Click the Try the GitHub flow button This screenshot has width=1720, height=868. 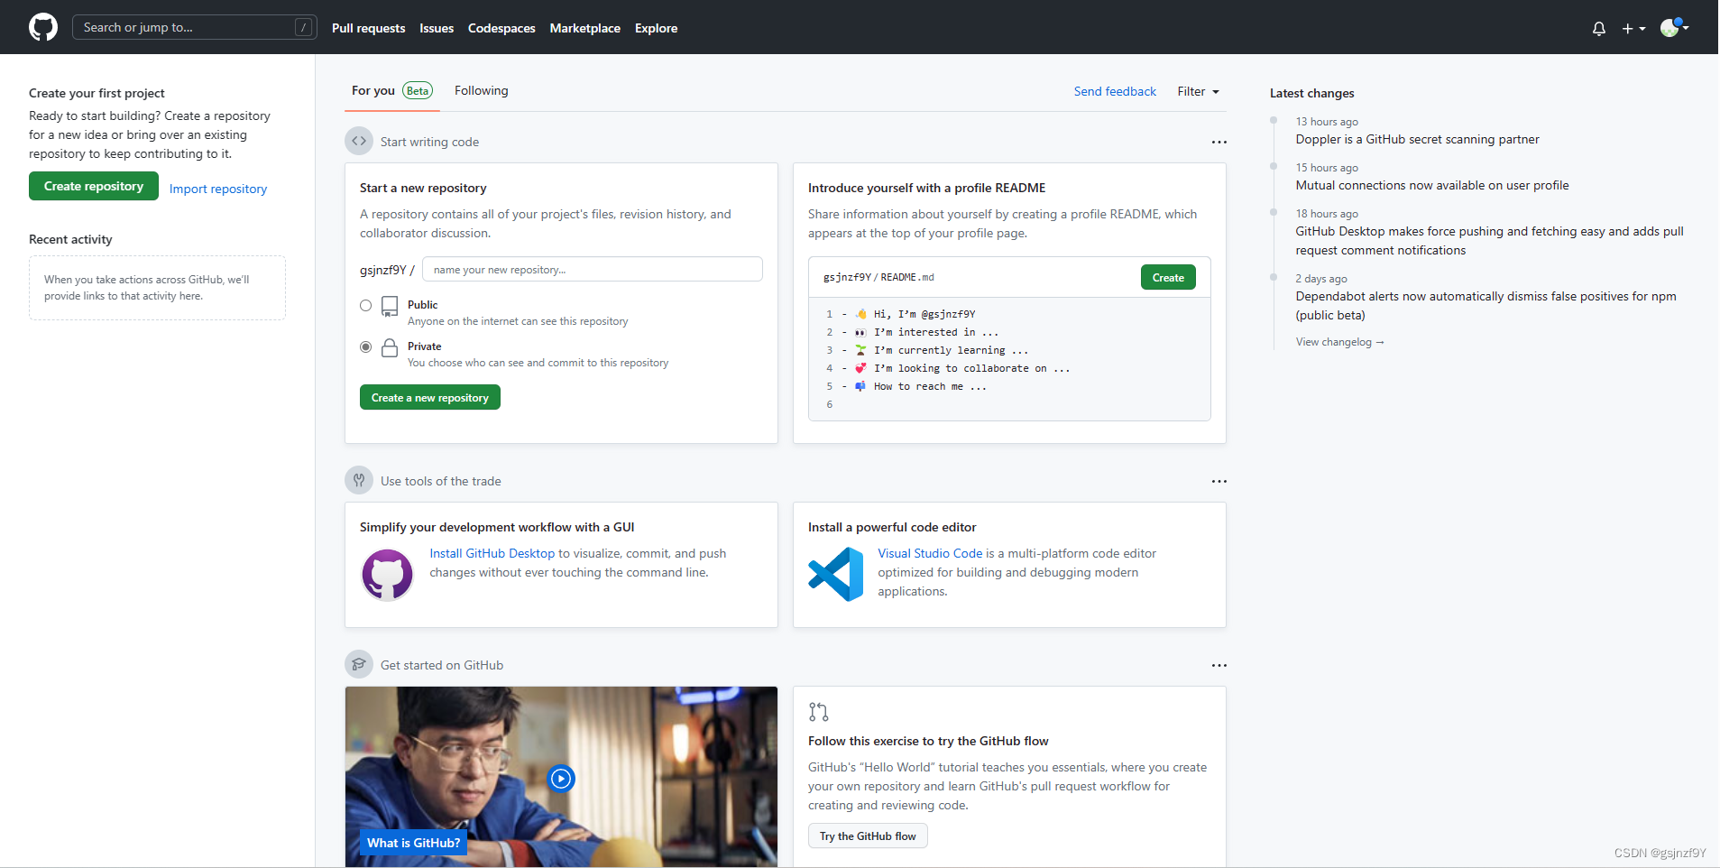868,836
